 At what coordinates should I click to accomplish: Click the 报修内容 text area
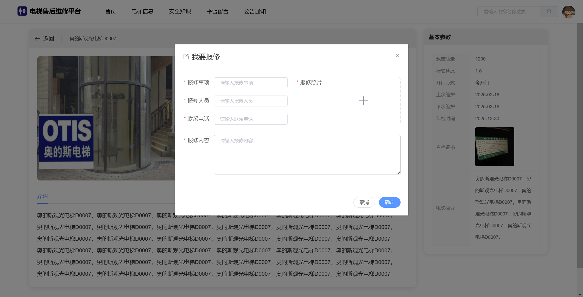coord(307,154)
